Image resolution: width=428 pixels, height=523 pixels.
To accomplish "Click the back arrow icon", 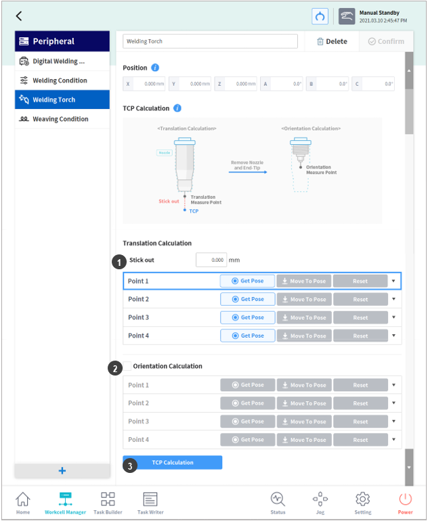I will tap(19, 16).
